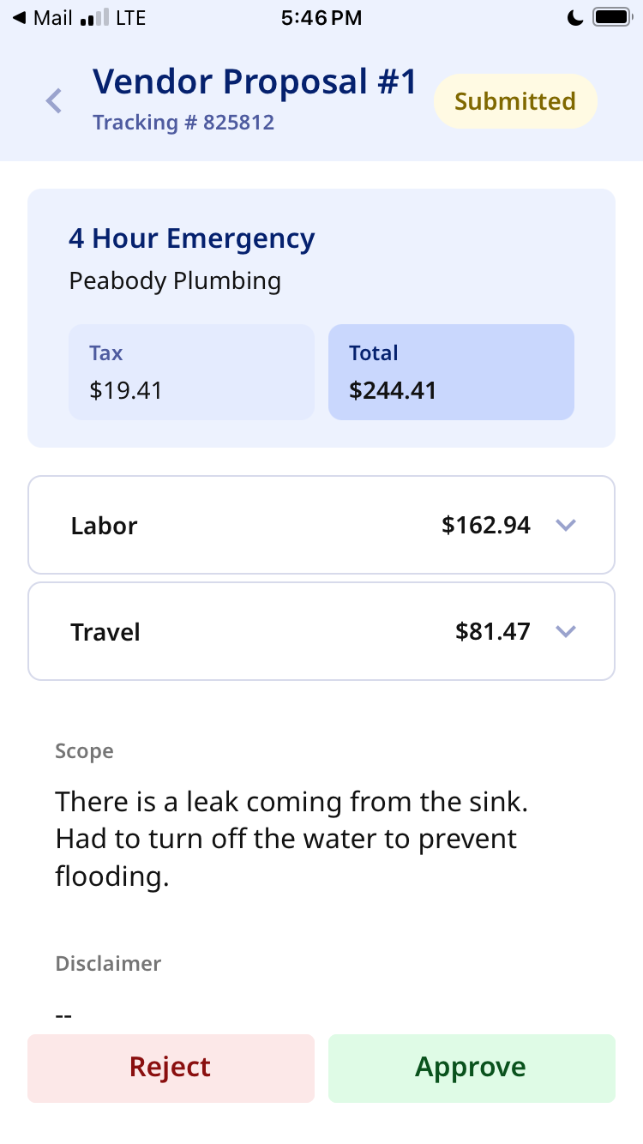Select the Total $244.41 box

[451, 372]
